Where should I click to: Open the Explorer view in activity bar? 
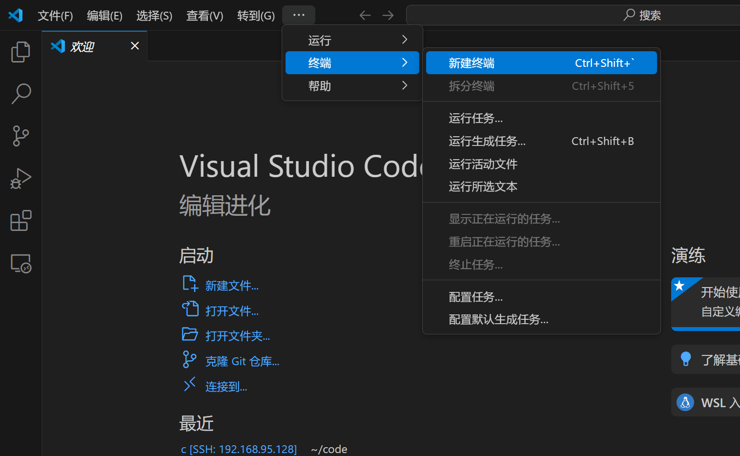click(21, 52)
